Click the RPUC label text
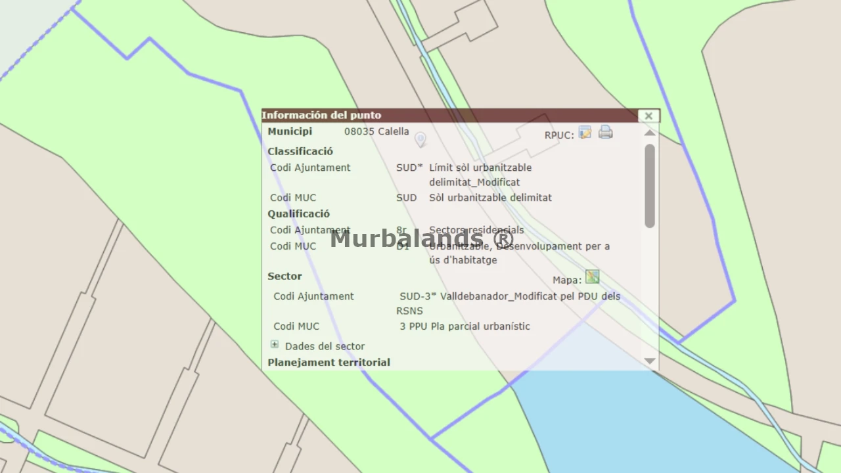 tap(558, 135)
